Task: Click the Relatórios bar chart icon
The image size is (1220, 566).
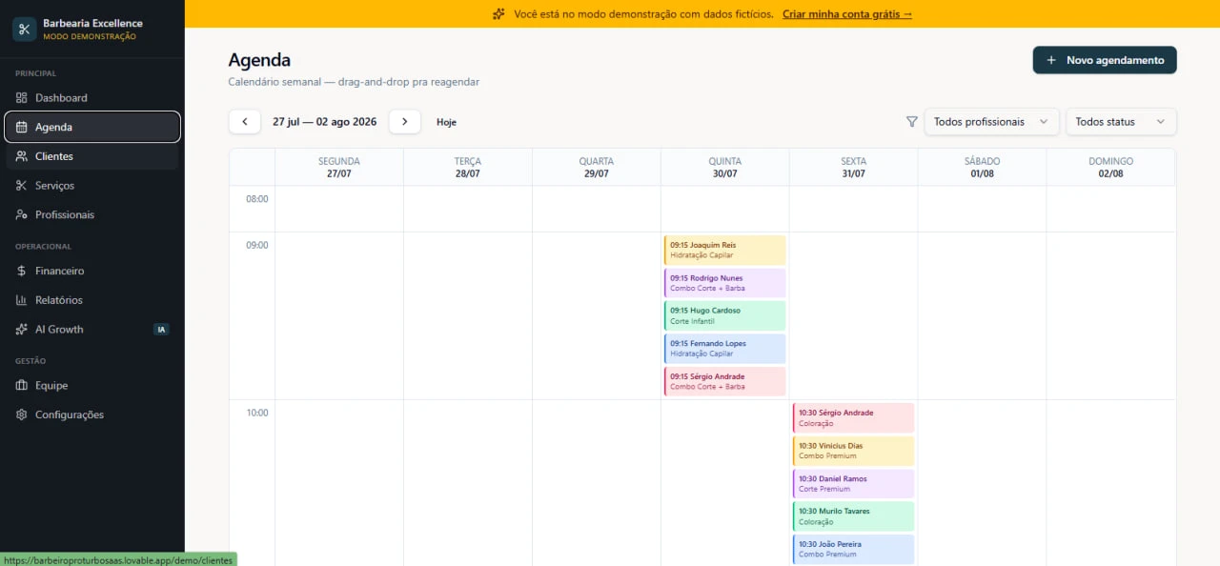Action: click(x=21, y=300)
